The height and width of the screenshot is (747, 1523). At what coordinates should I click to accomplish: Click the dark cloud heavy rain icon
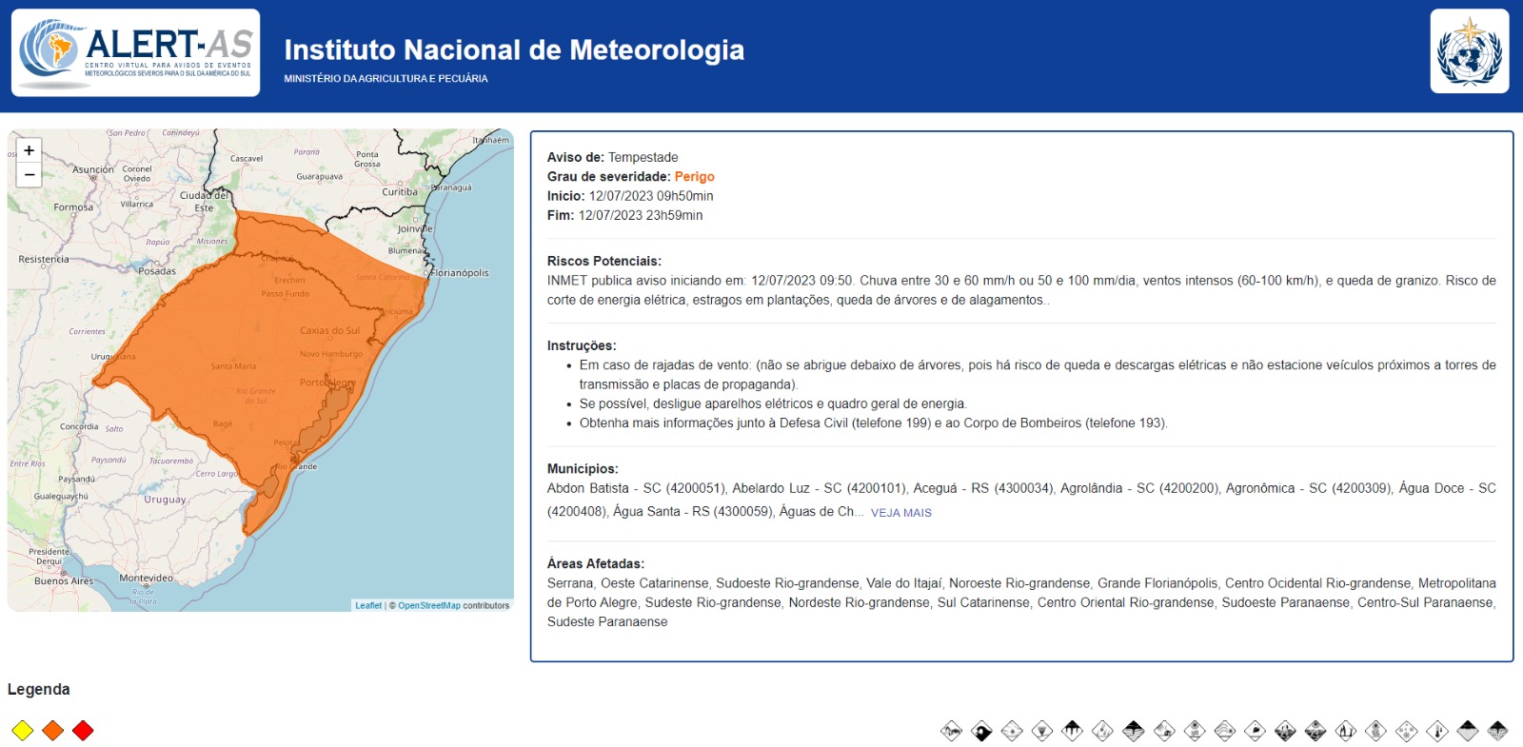pos(1073,731)
